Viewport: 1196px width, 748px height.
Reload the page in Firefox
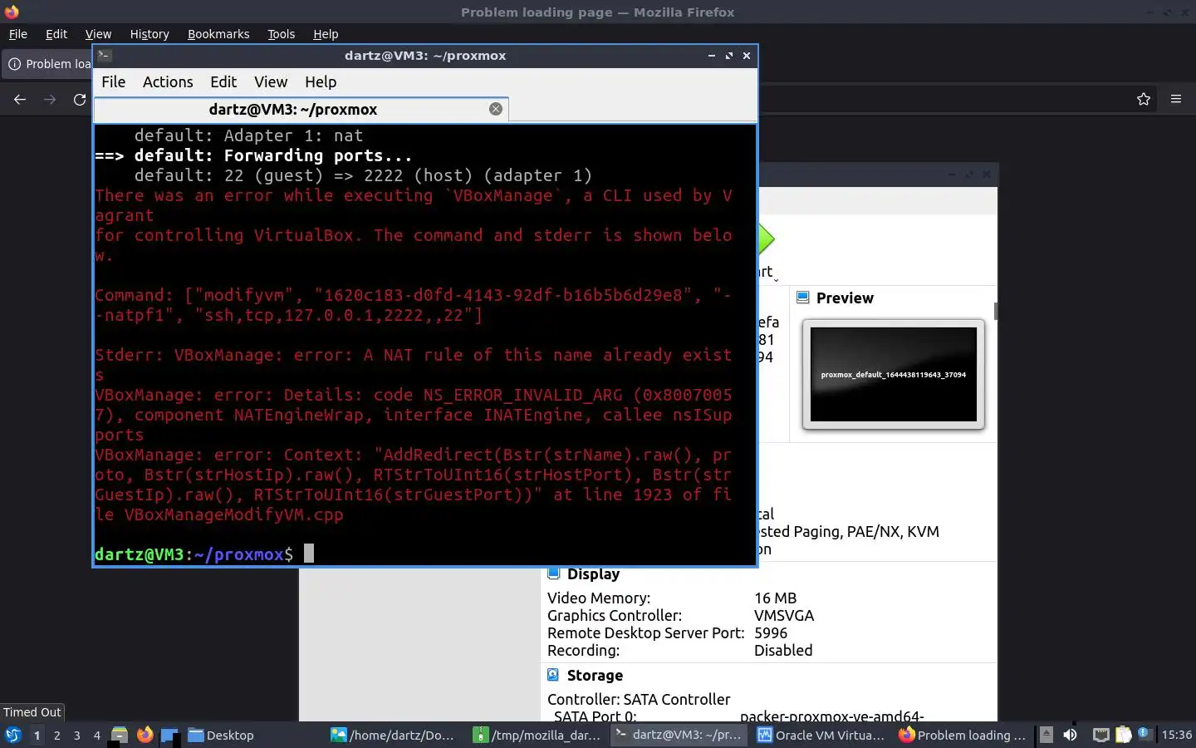click(80, 100)
